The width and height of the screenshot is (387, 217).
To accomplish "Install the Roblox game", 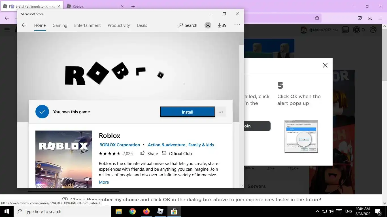I will point(188,112).
